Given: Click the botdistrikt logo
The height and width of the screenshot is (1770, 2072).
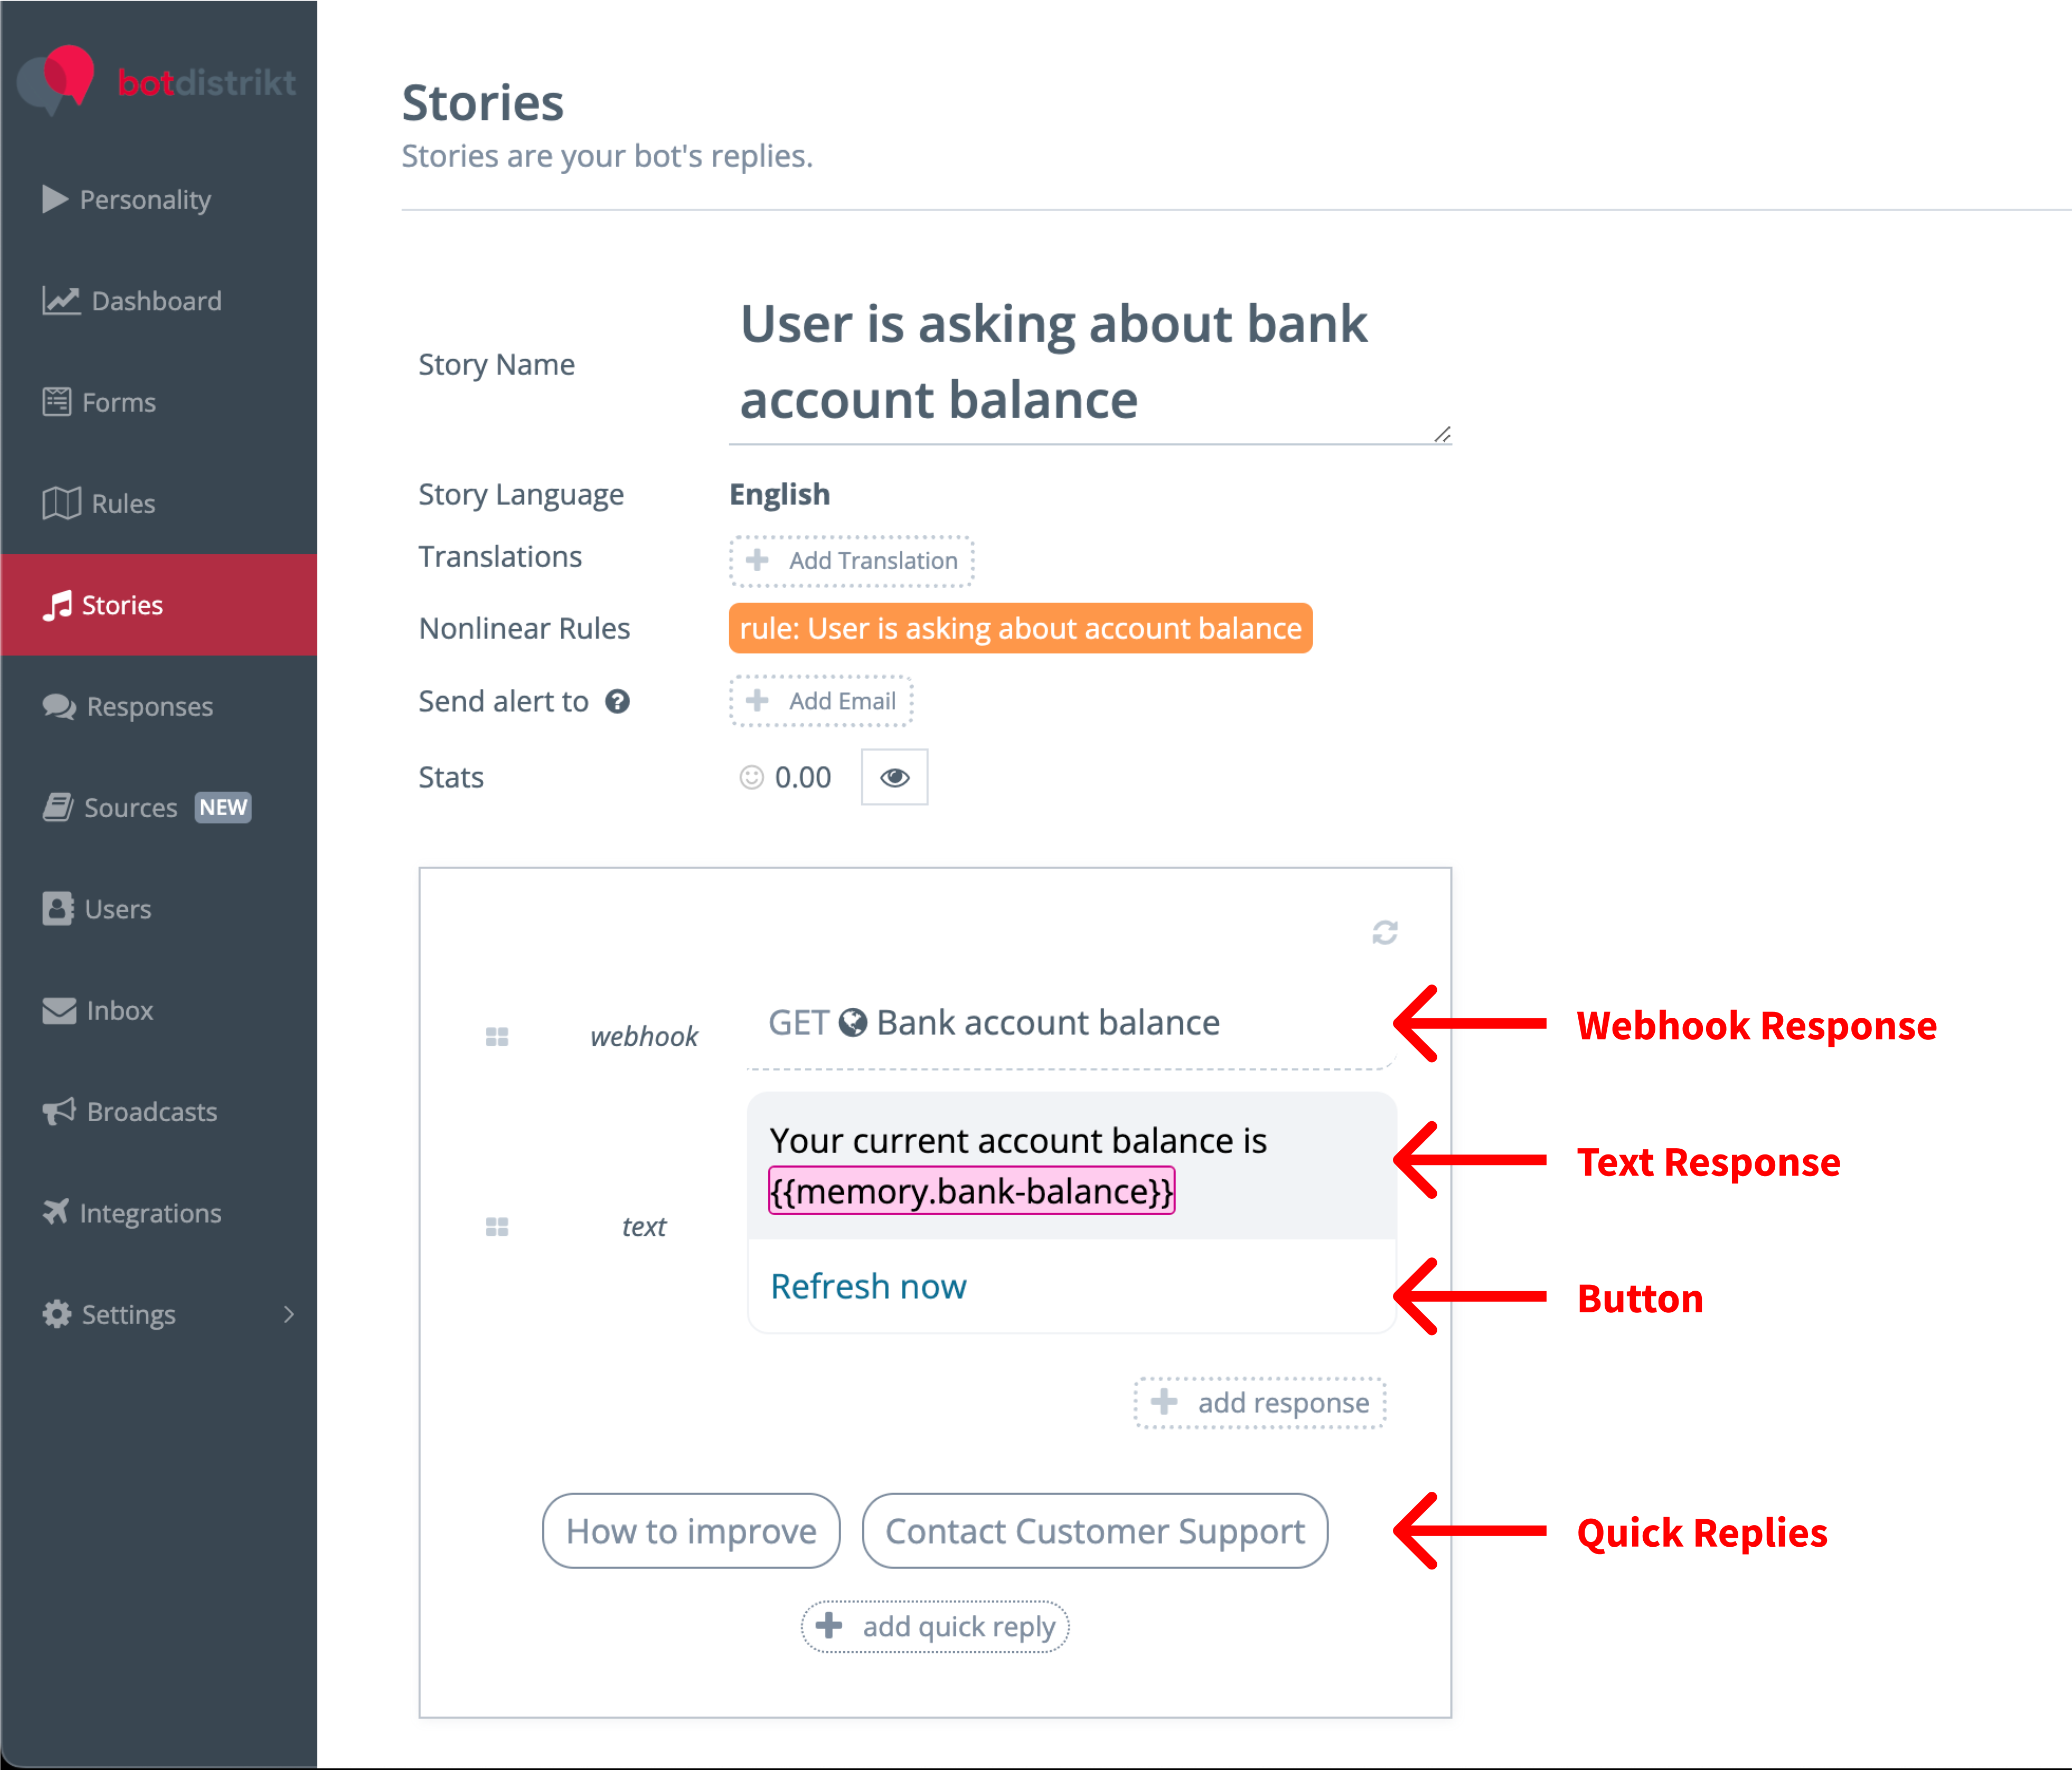Looking at the screenshot, I should (156, 81).
